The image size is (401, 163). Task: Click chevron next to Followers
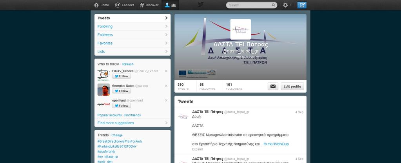[167, 35]
